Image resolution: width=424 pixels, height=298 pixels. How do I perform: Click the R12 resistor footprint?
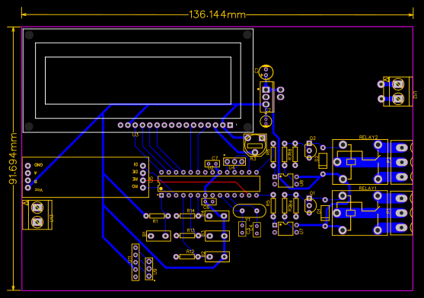186,256
